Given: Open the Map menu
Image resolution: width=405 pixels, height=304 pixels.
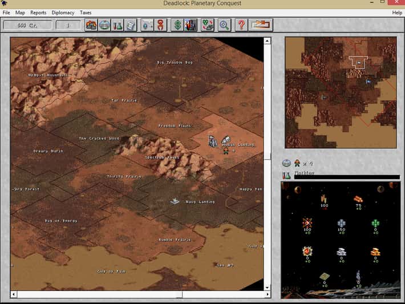Looking at the screenshot, I should (20, 13).
